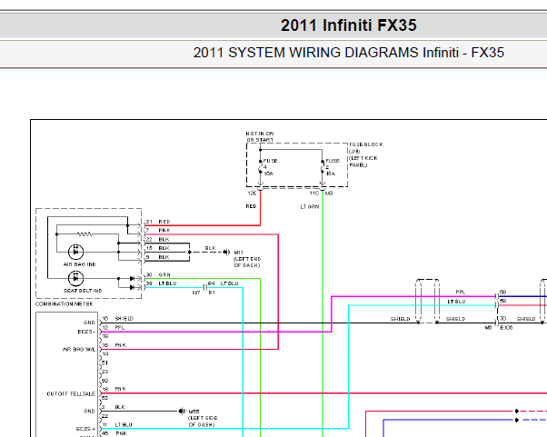Select the Fuse 2 10A symbol
Screen dimensions: 547x437
(323, 167)
